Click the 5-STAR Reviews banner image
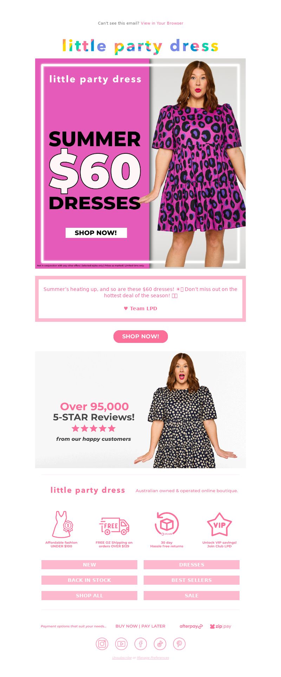The width and height of the screenshot is (281, 677). point(140,410)
